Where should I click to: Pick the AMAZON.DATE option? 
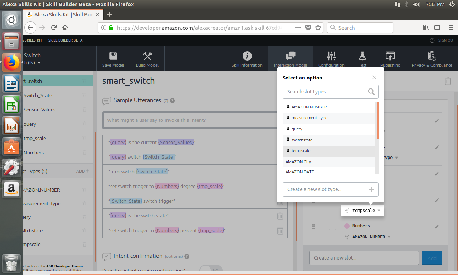tap(328, 172)
